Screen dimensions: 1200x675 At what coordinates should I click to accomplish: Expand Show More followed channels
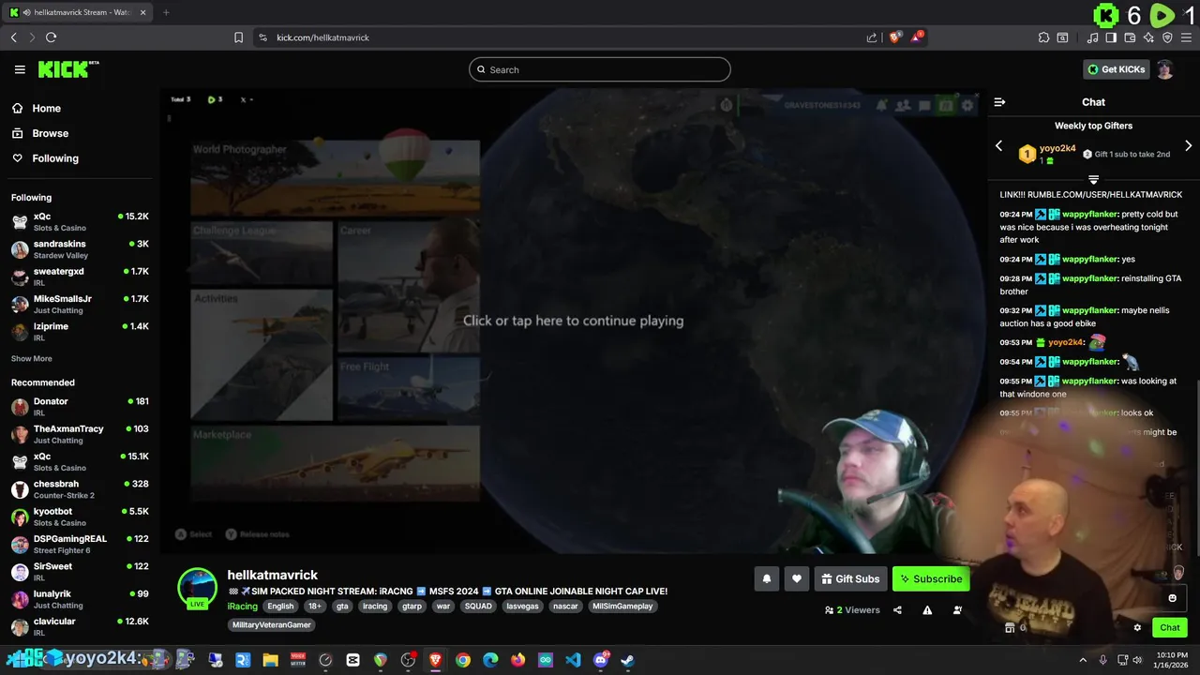(32, 359)
